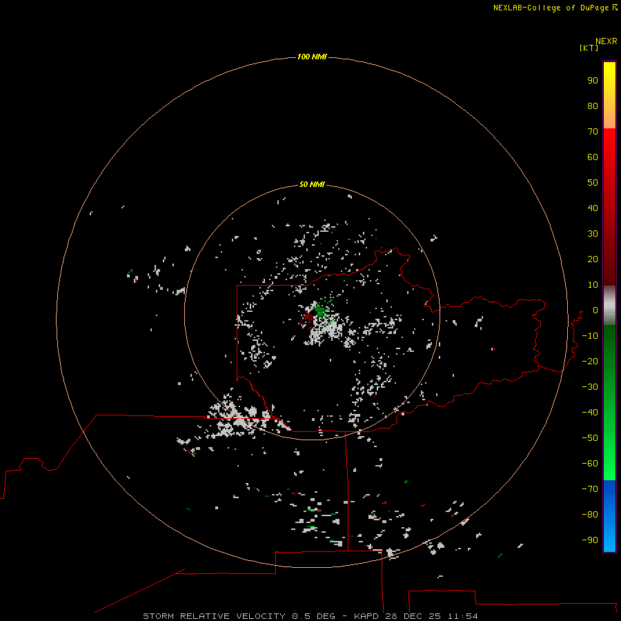Click the dark red outbound patch near radar center
Image resolution: width=621 pixels, height=621 pixels.
click(x=308, y=317)
